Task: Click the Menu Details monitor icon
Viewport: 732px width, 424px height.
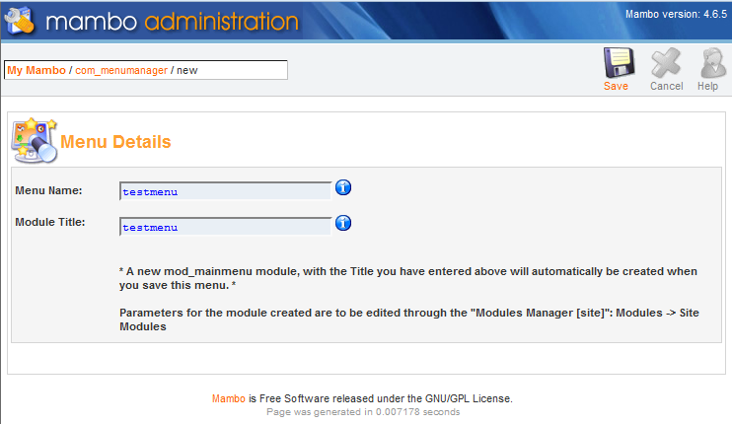Action: (x=35, y=140)
